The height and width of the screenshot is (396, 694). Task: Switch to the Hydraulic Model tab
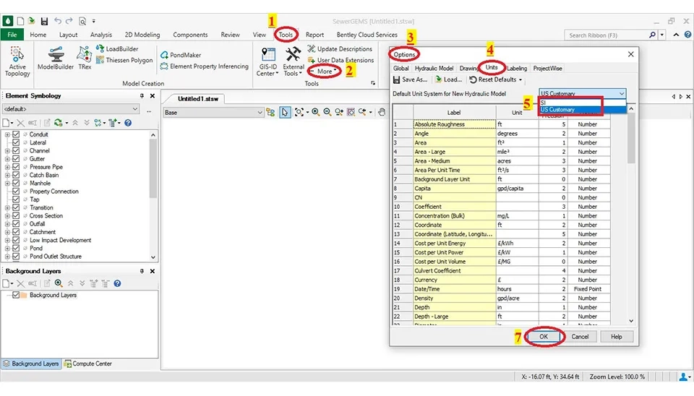pyautogui.click(x=434, y=69)
